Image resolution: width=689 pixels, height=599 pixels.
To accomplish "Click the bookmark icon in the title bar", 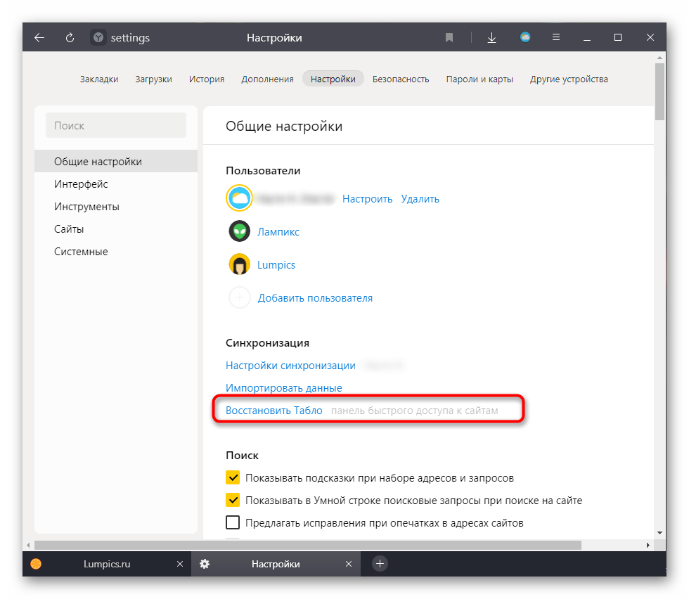I will point(449,38).
